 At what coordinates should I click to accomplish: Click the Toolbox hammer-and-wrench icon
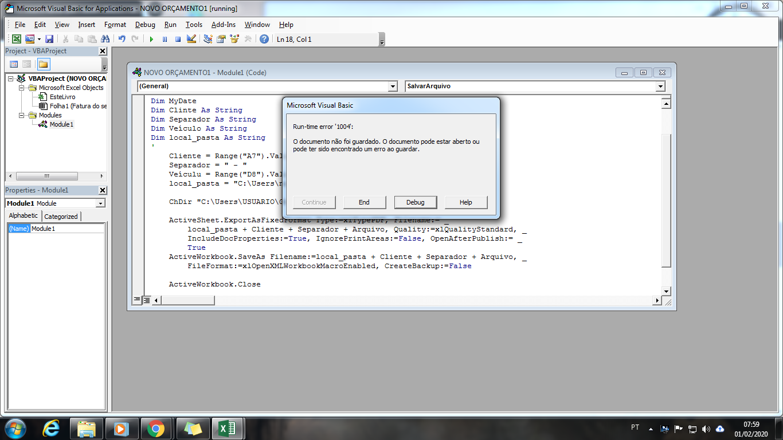point(248,39)
